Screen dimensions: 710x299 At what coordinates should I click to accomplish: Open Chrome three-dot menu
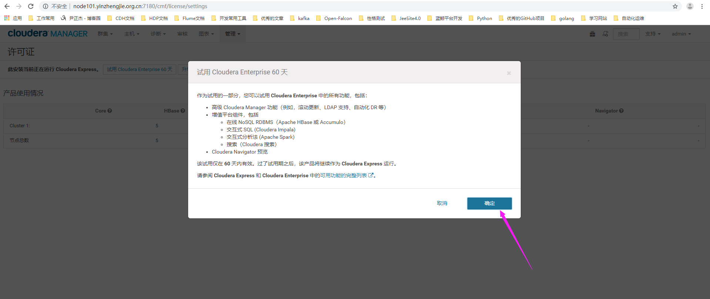click(702, 6)
